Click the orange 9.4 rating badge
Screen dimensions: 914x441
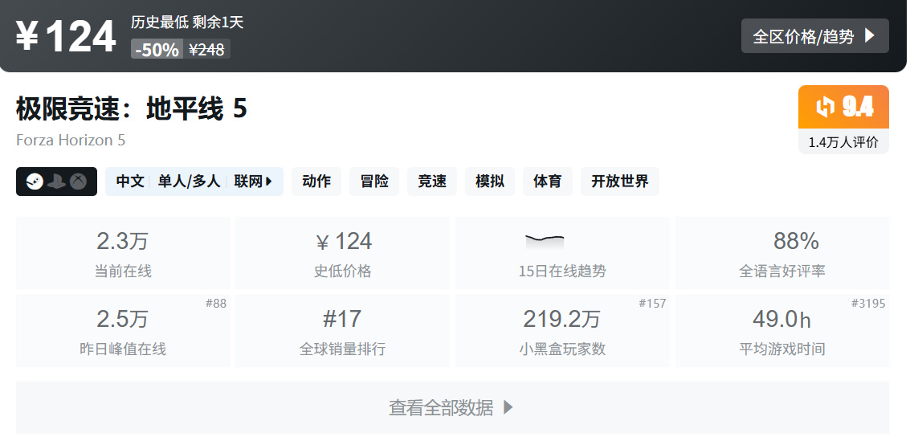[843, 107]
